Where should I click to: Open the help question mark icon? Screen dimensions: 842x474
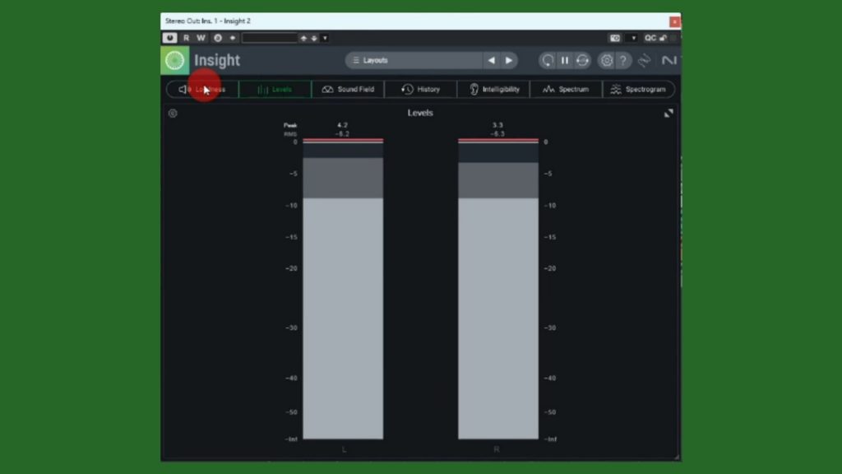[x=623, y=60]
